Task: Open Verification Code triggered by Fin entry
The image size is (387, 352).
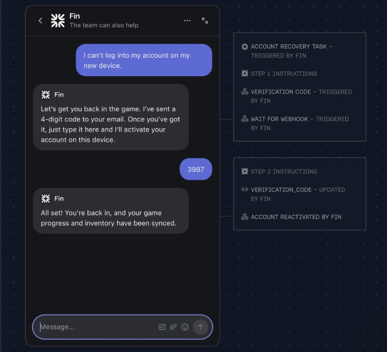Action: [x=296, y=96]
